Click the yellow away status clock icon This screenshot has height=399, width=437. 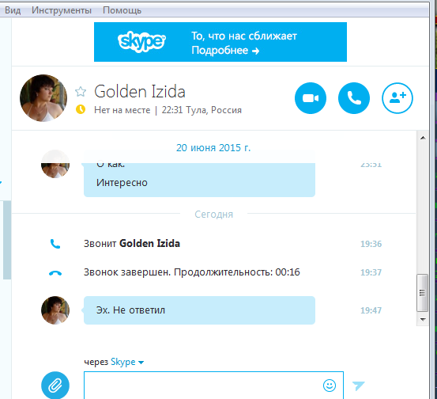[81, 109]
